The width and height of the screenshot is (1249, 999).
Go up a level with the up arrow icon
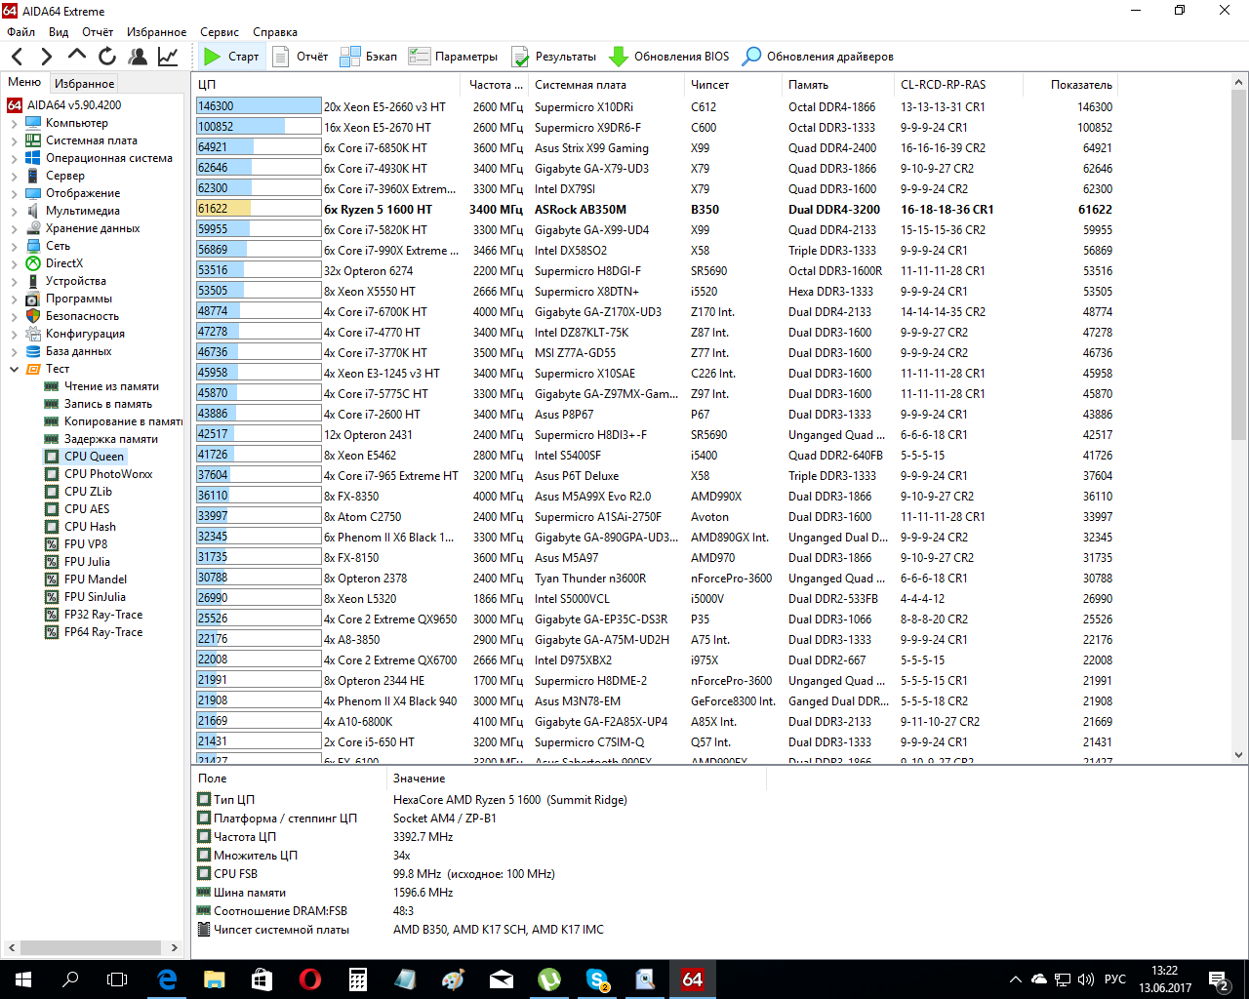(x=76, y=56)
